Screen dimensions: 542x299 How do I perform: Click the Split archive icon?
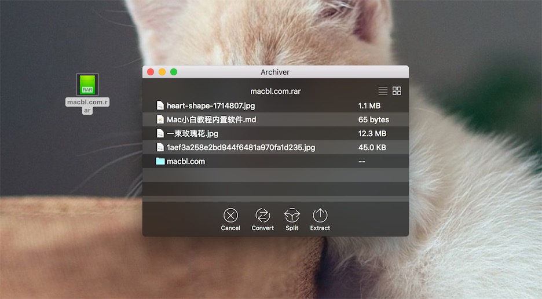pos(292,215)
